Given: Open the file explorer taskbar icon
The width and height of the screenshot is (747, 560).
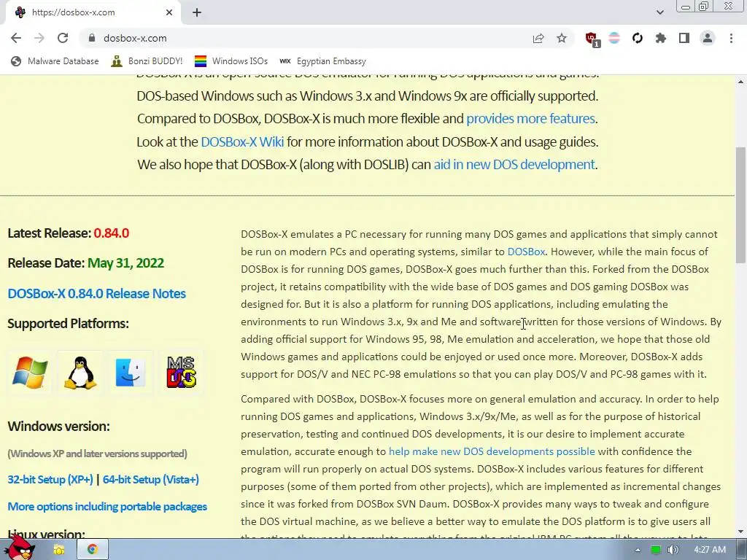Looking at the screenshot, I should 58,550.
